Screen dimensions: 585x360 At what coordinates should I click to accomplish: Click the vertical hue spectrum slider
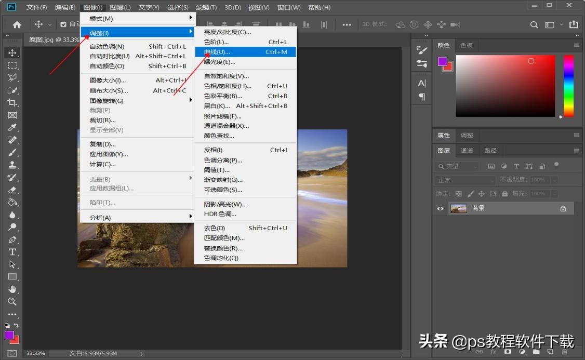[x=568, y=86]
